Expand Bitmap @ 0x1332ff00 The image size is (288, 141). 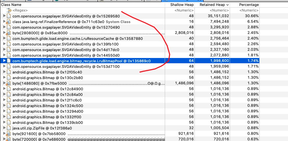(5, 117)
